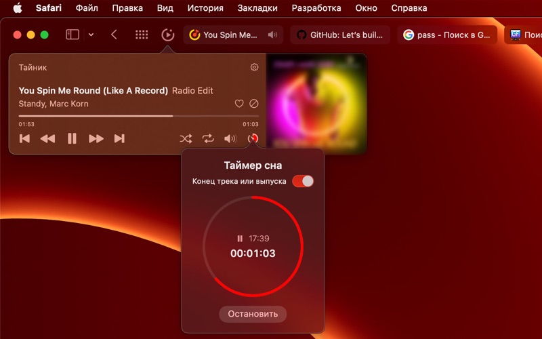Open the volume control icon

tap(230, 139)
